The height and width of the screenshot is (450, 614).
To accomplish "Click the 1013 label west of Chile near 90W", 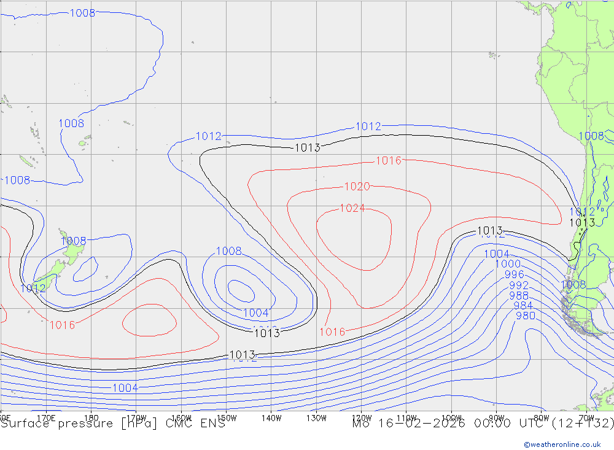I will pyautogui.click(x=490, y=230).
